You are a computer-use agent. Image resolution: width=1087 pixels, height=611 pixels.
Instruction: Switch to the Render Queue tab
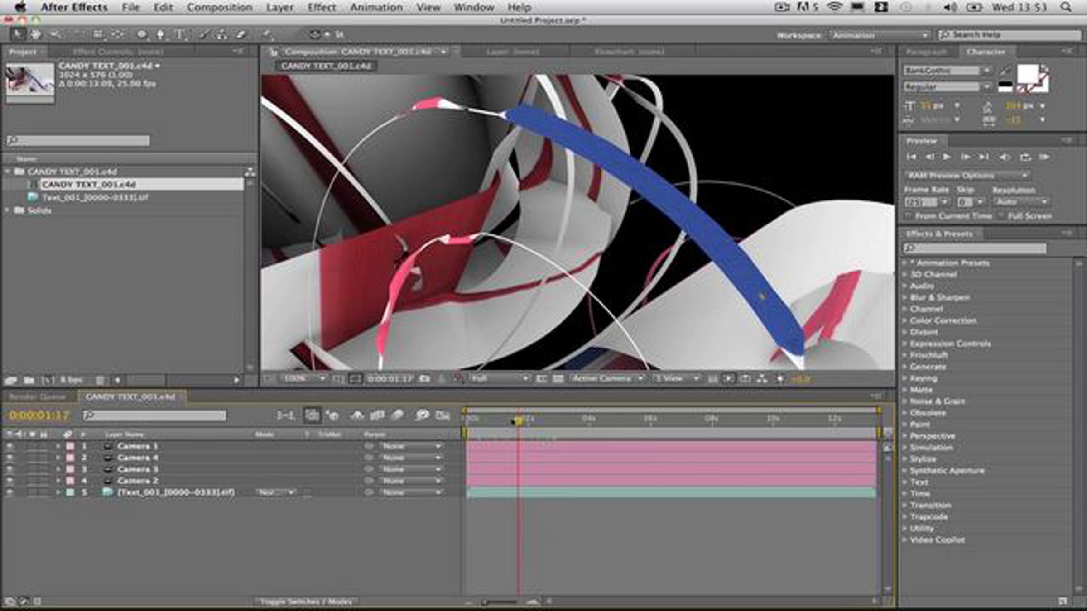pyautogui.click(x=38, y=397)
